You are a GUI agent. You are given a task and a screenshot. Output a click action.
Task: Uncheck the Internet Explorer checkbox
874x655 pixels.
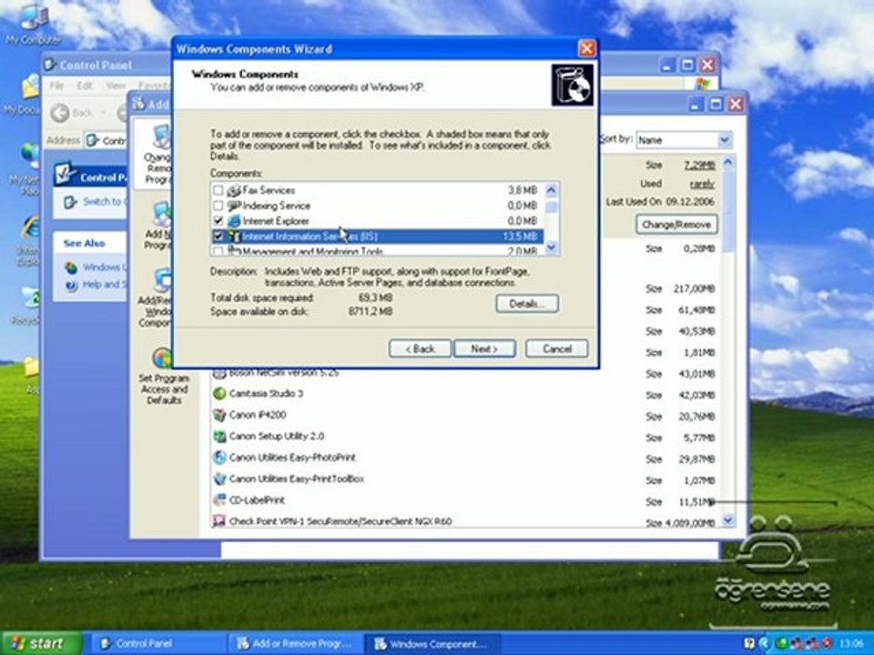[218, 221]
